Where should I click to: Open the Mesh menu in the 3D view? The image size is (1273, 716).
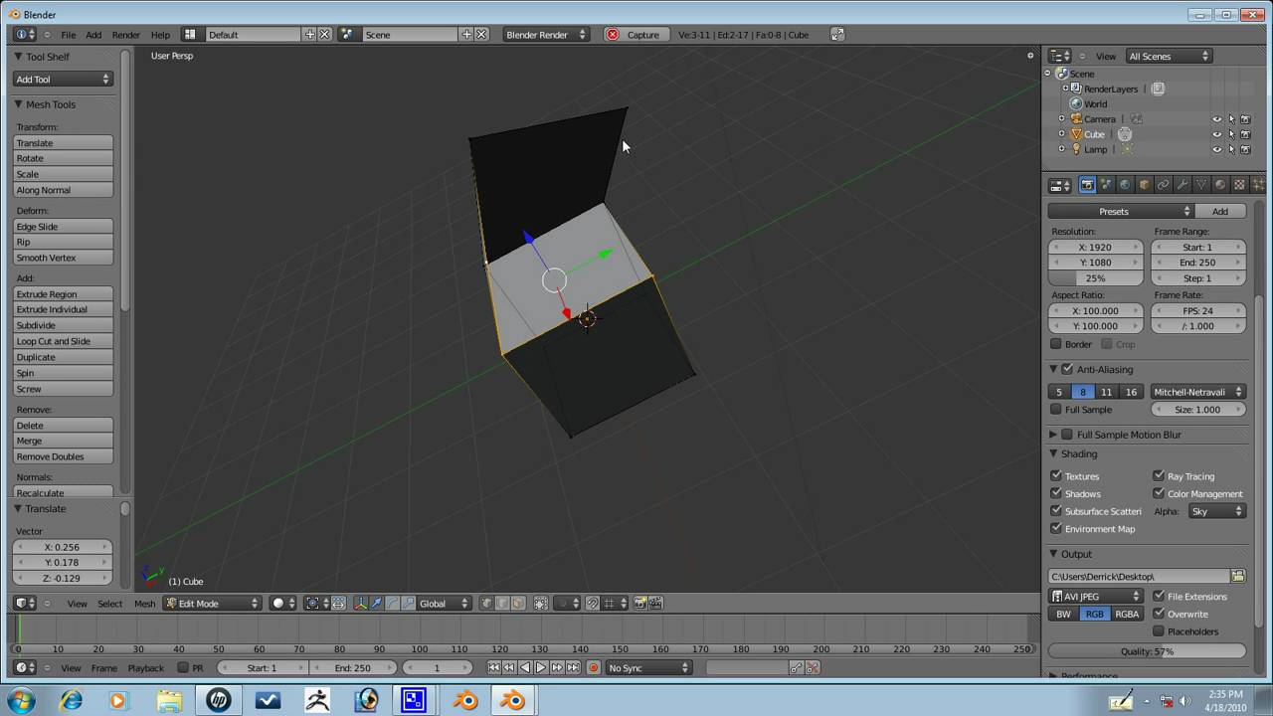pos(144,604)
